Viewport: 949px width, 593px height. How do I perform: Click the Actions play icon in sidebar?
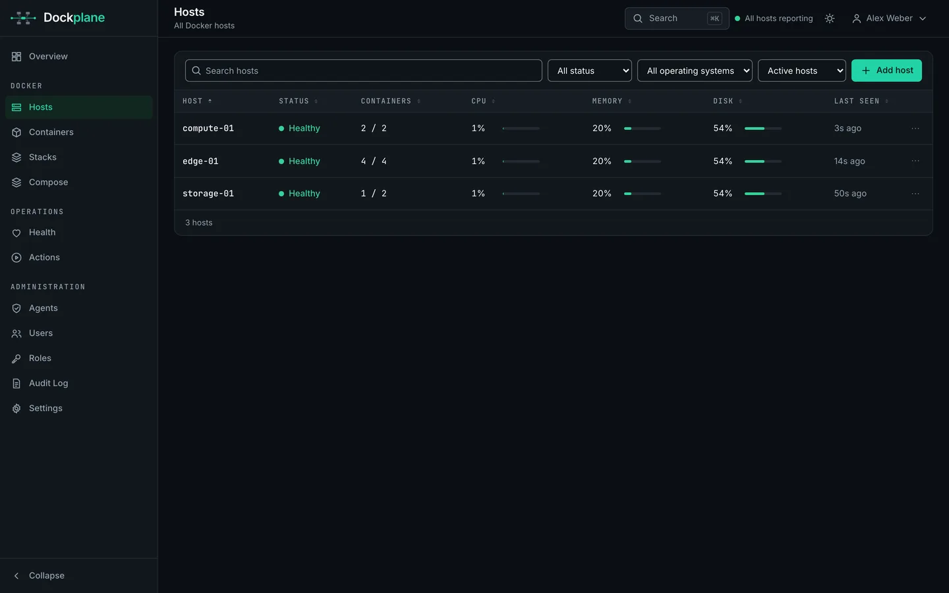click(x=16, y=258)
